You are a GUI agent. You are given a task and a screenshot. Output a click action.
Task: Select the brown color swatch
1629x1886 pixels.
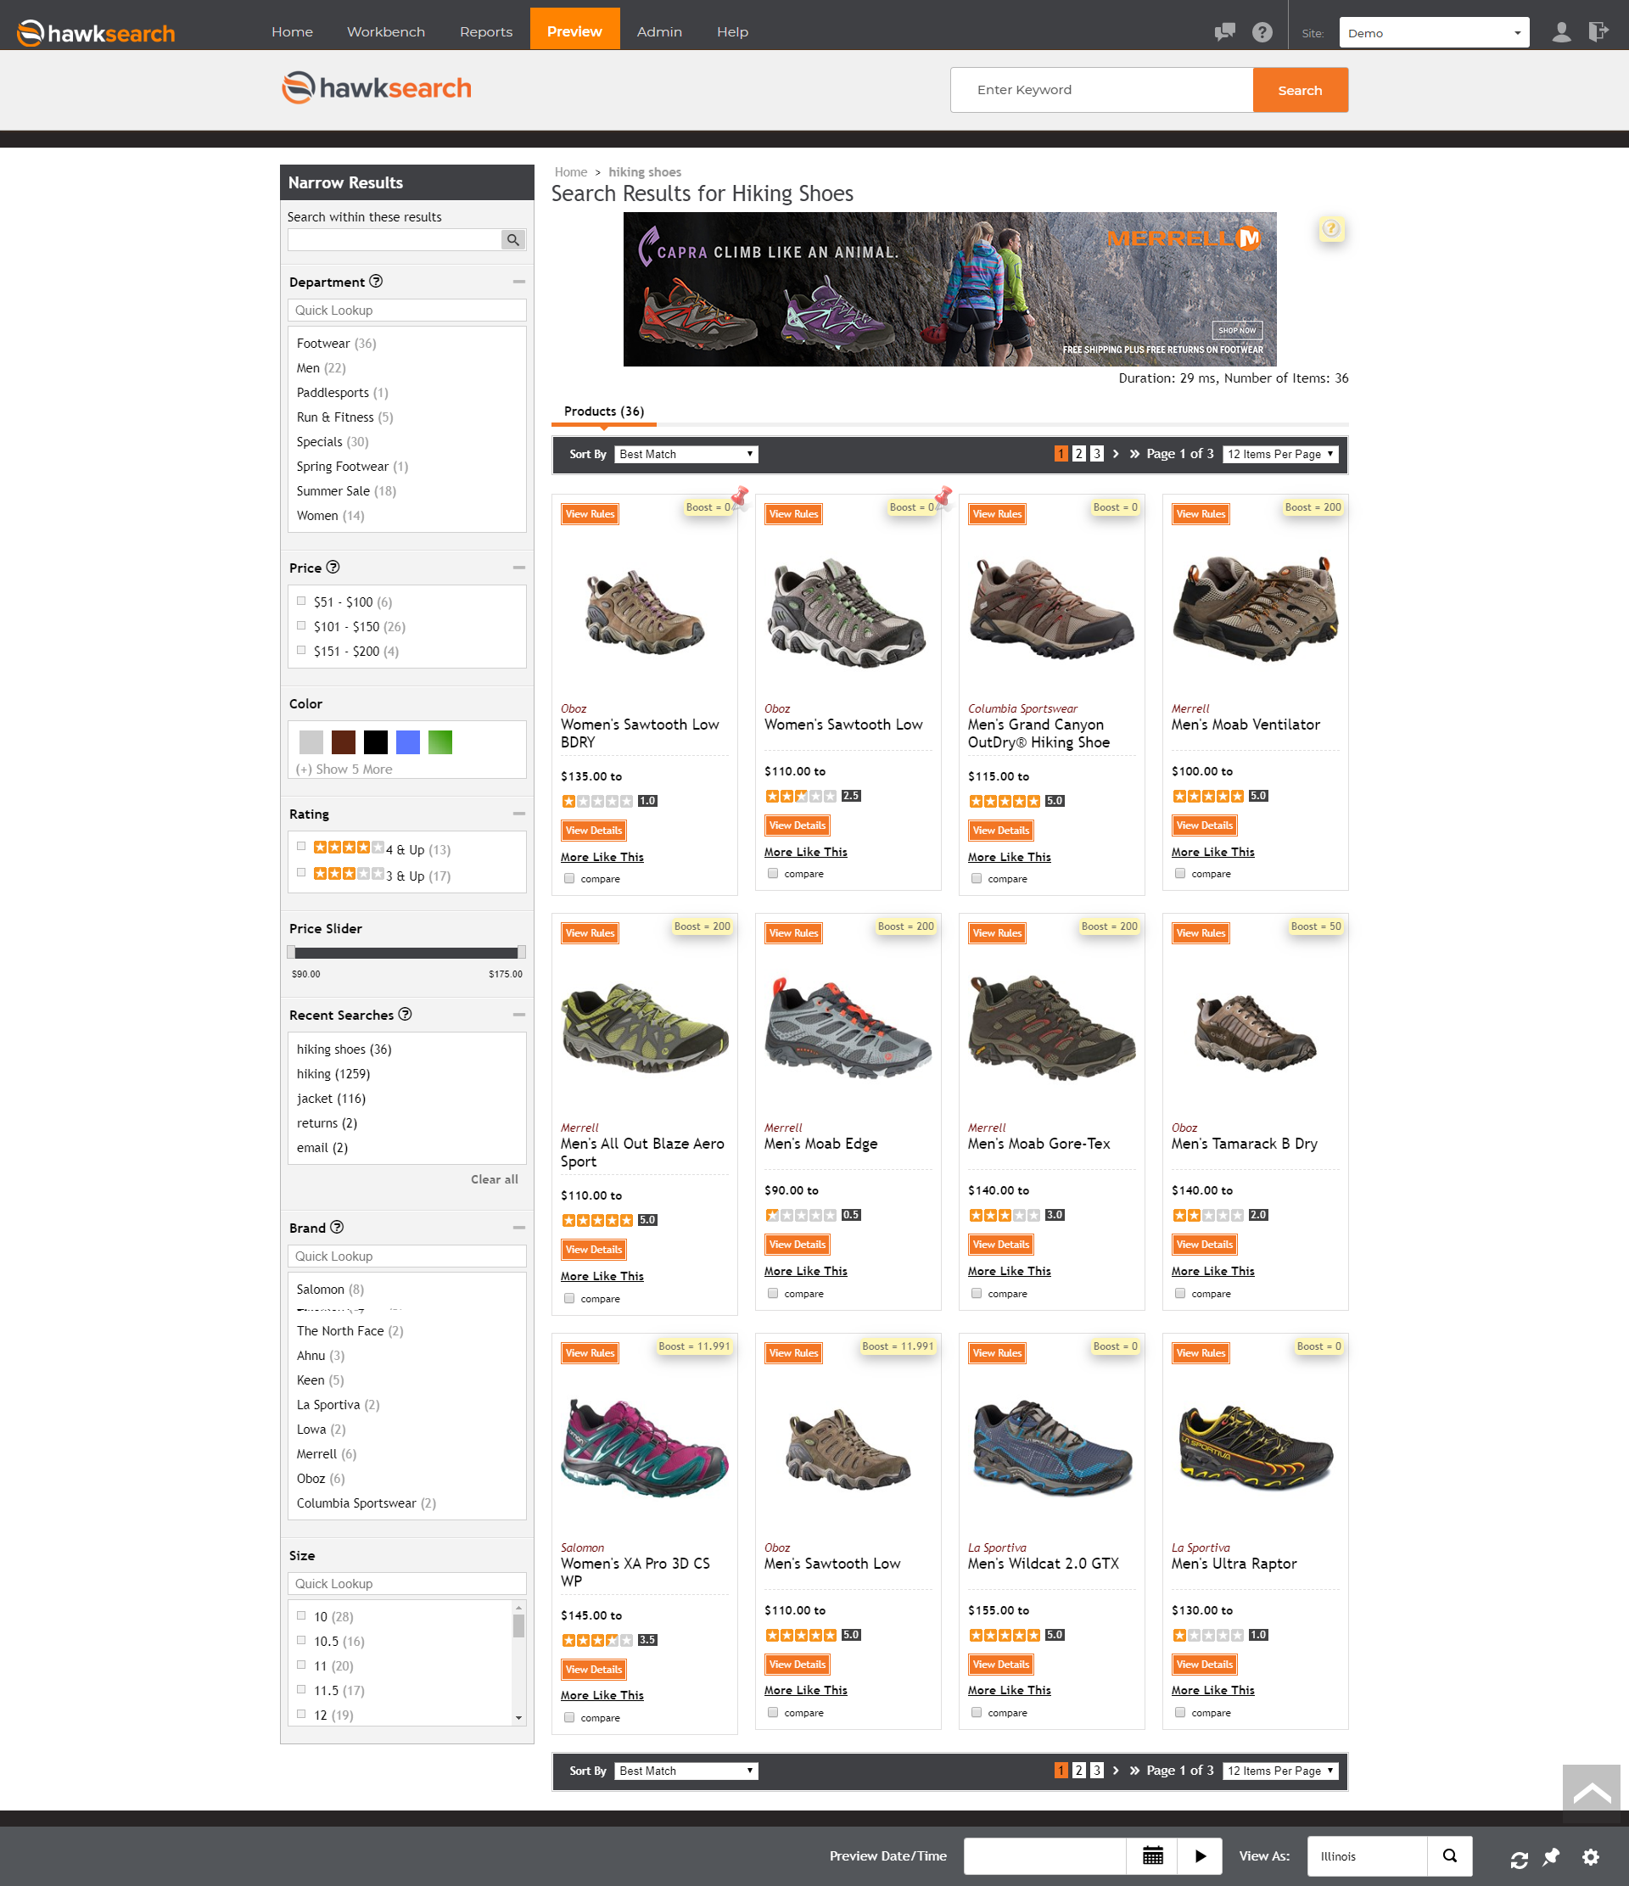coord(343,742)
